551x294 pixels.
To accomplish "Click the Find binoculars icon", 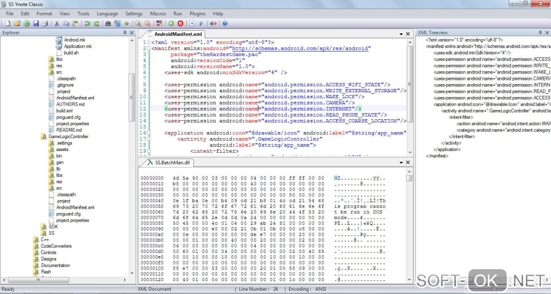I will [108, 24].
